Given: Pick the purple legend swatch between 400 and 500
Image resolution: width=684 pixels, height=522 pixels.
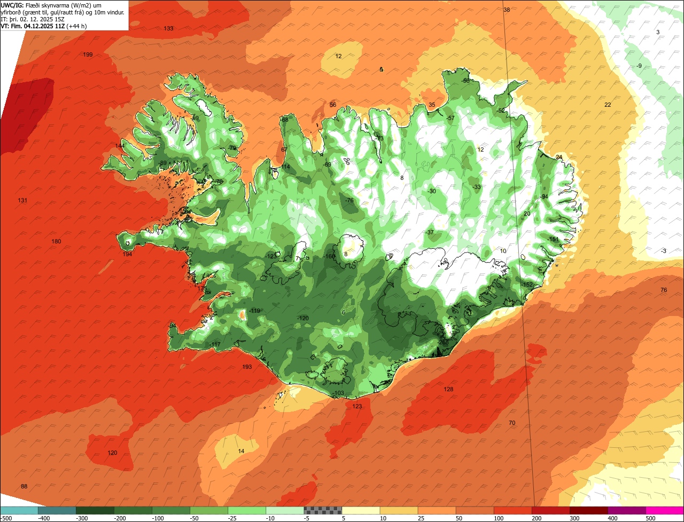Looking at the screenshot, I should pyautogui.click(x=626, y=510).
